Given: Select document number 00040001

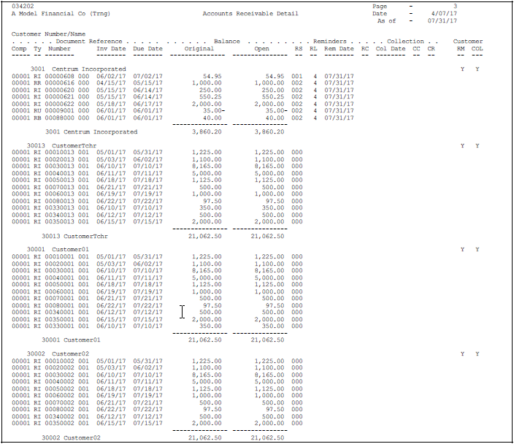Looking at the screenshot, I should pyautogui.click(x=59, y=277).
